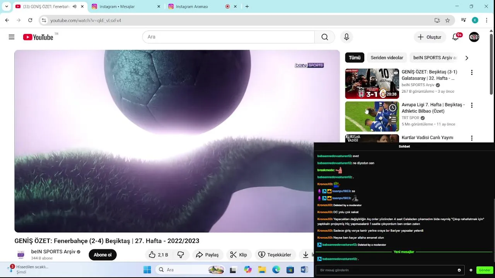Select the Seriden videolar filter chip

(387, 58)
